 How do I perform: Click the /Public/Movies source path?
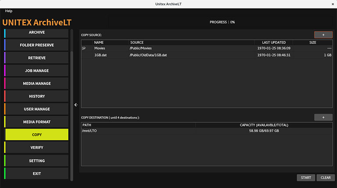tap(140, 48)
